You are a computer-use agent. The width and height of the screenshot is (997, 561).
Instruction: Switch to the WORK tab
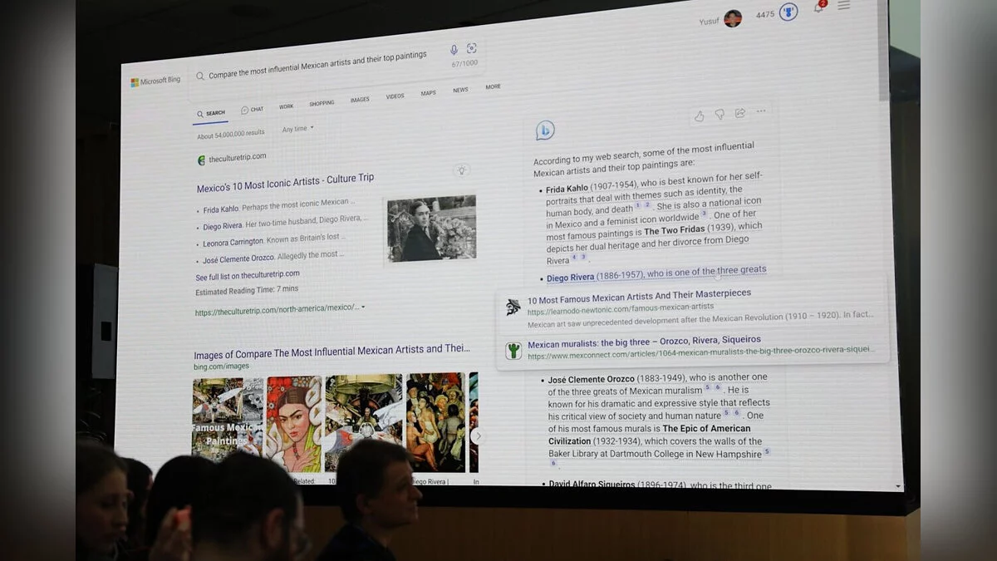[286, 106]
